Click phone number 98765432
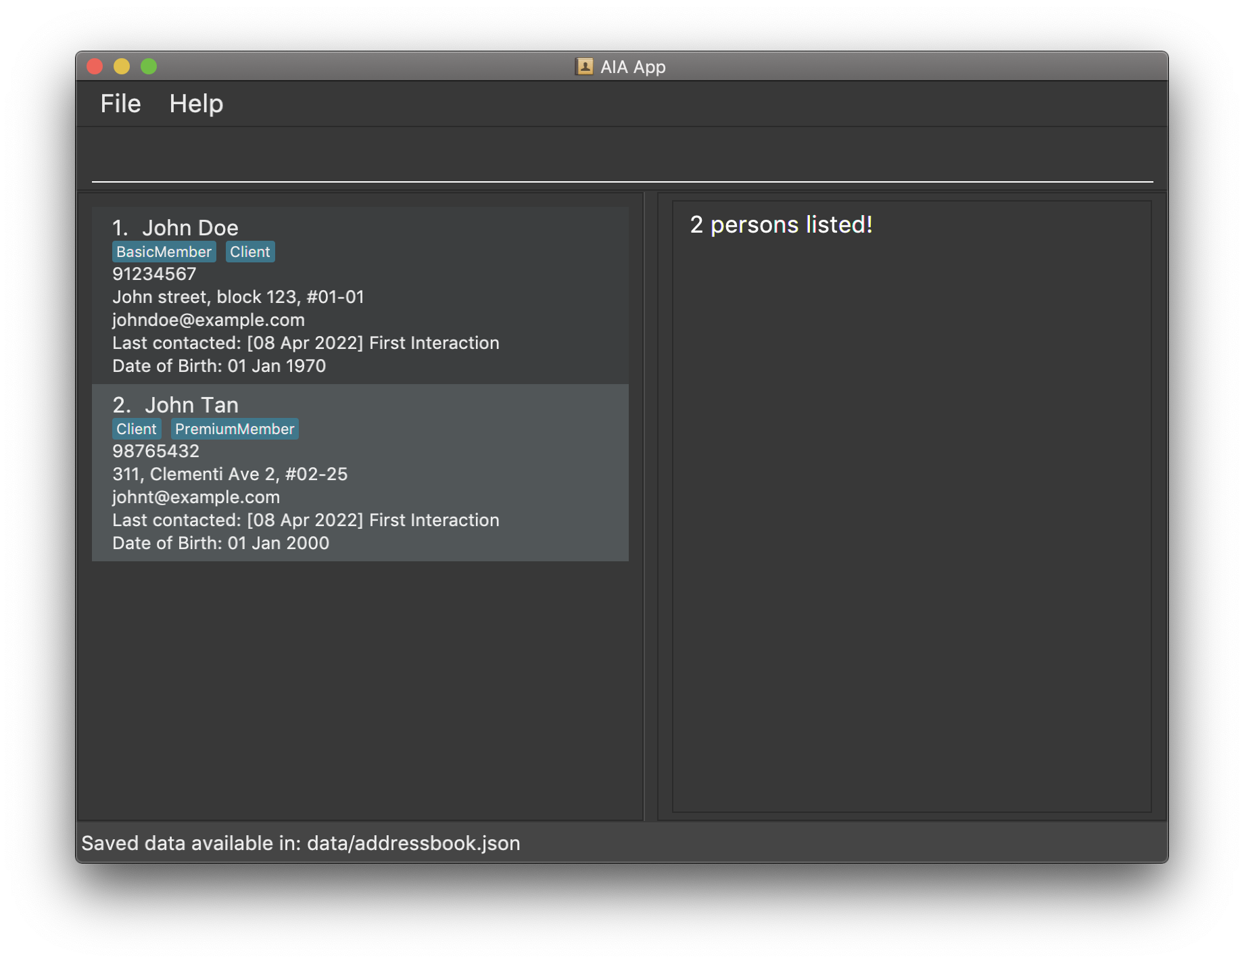 155,451
